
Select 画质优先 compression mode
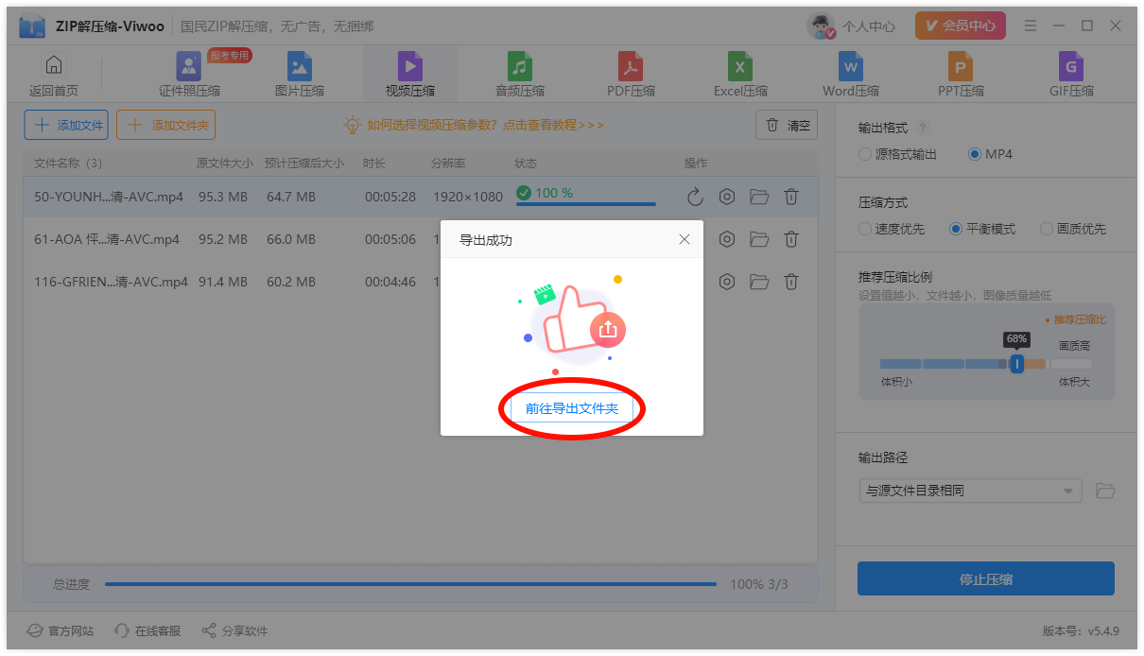pyautogui.click(x=1073, y=229)
